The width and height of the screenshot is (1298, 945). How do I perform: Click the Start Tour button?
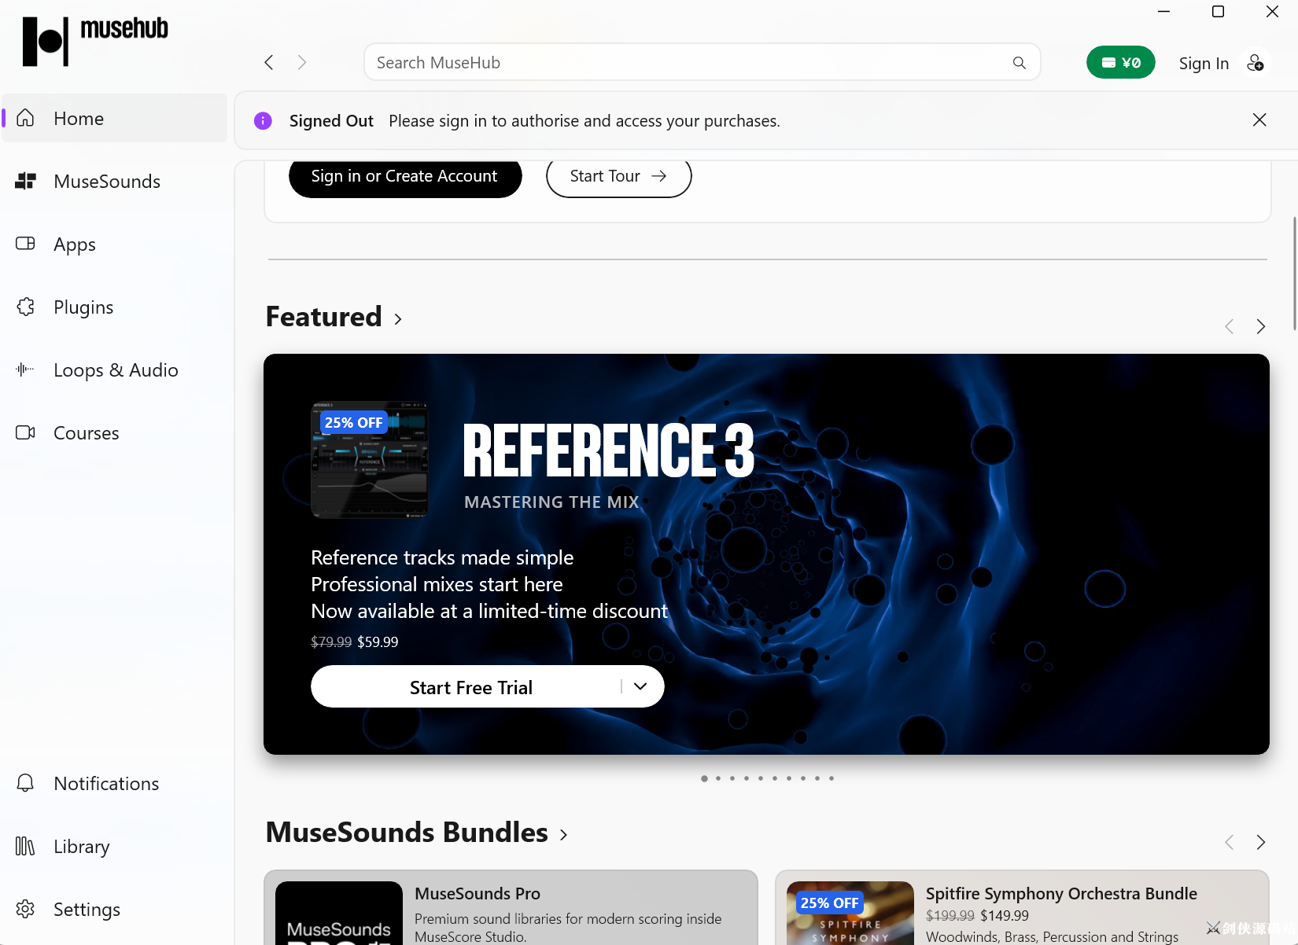tap(619, 177)
